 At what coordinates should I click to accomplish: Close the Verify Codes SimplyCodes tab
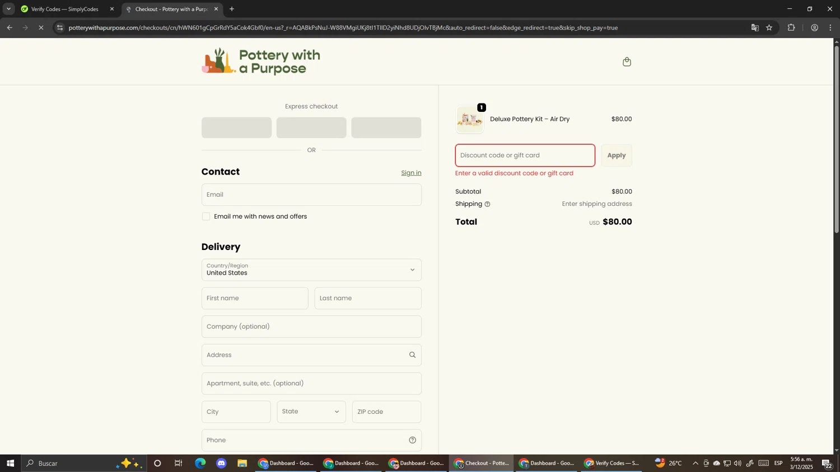[x=111, y=9]
